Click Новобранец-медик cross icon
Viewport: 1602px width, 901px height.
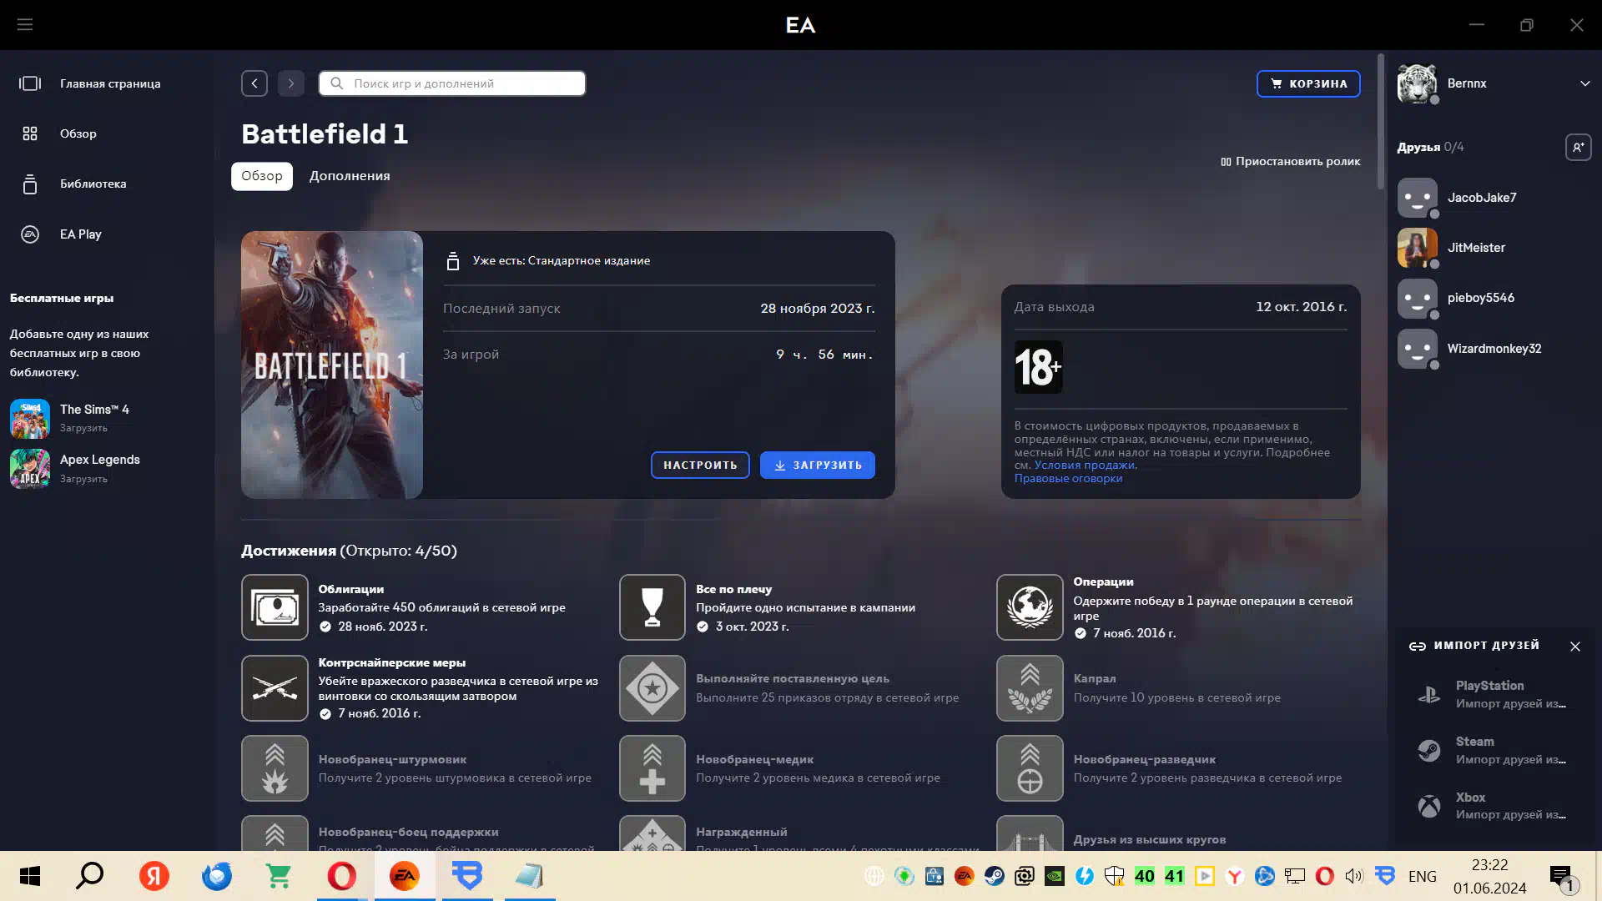tap(652, 768)
